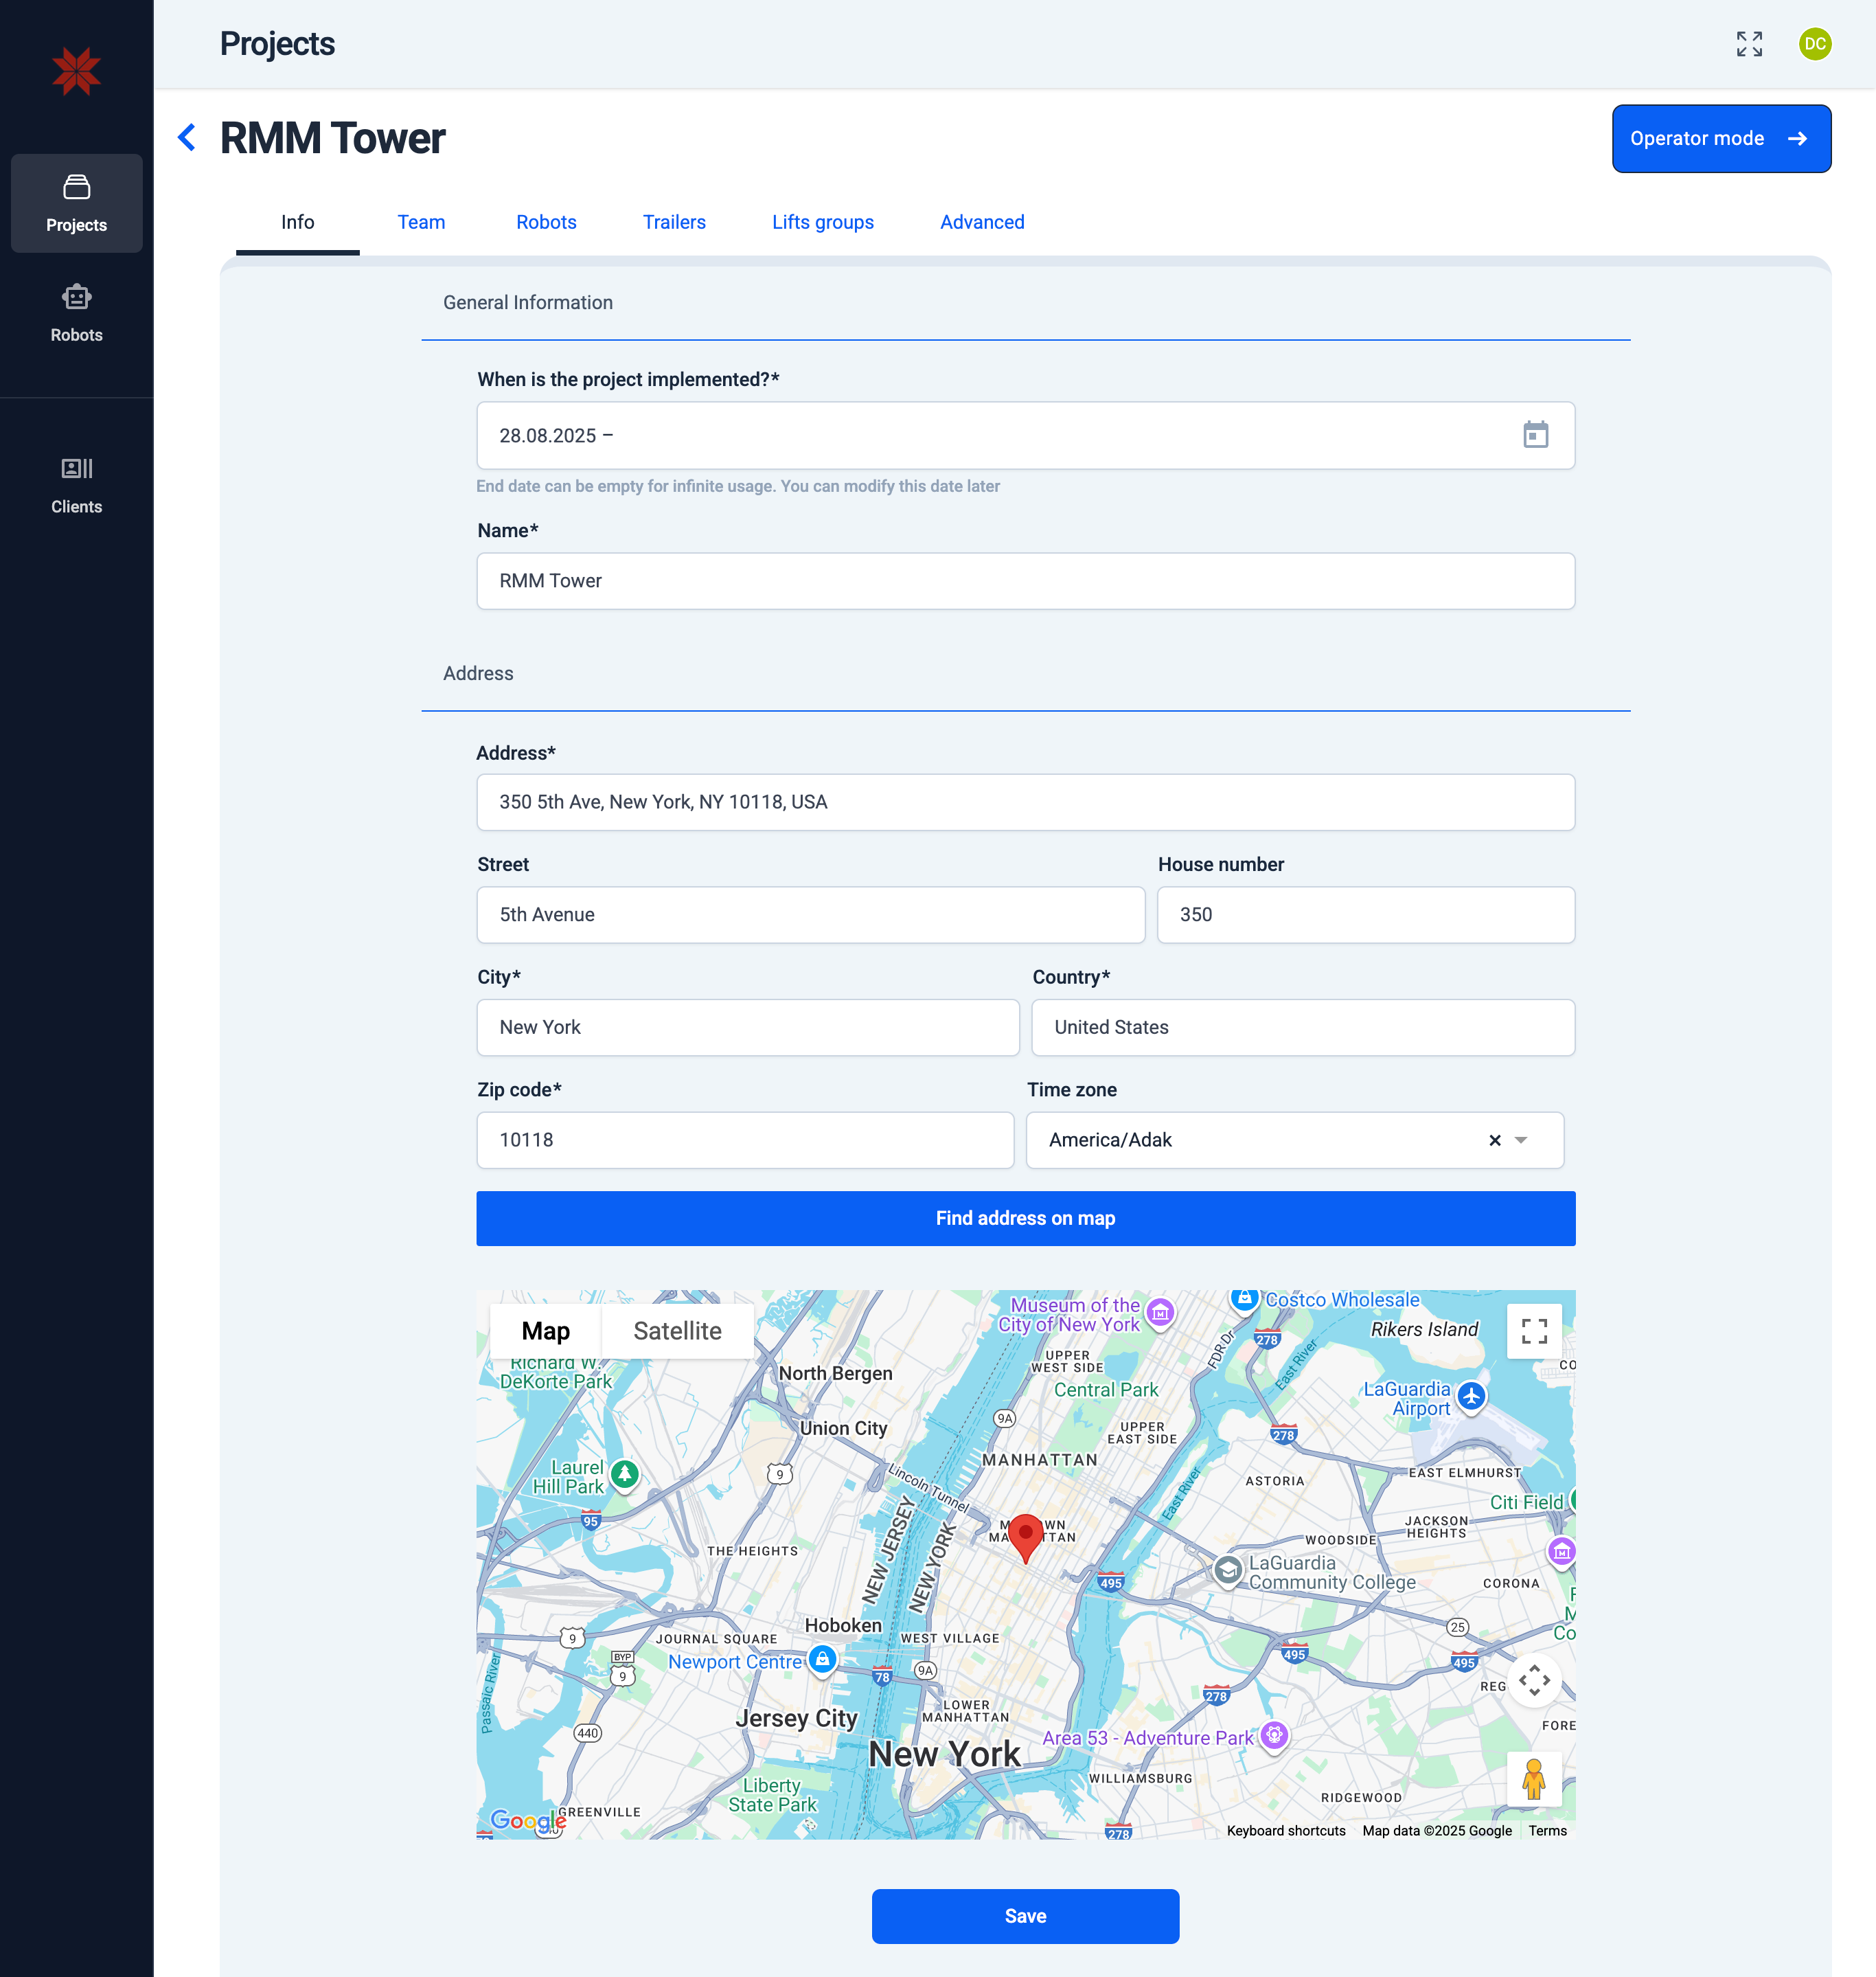Clear the America/Adak time zone selection
Image resolution: width=1876 pixels, height=1977 pixels.
tap(1494, 1140)
